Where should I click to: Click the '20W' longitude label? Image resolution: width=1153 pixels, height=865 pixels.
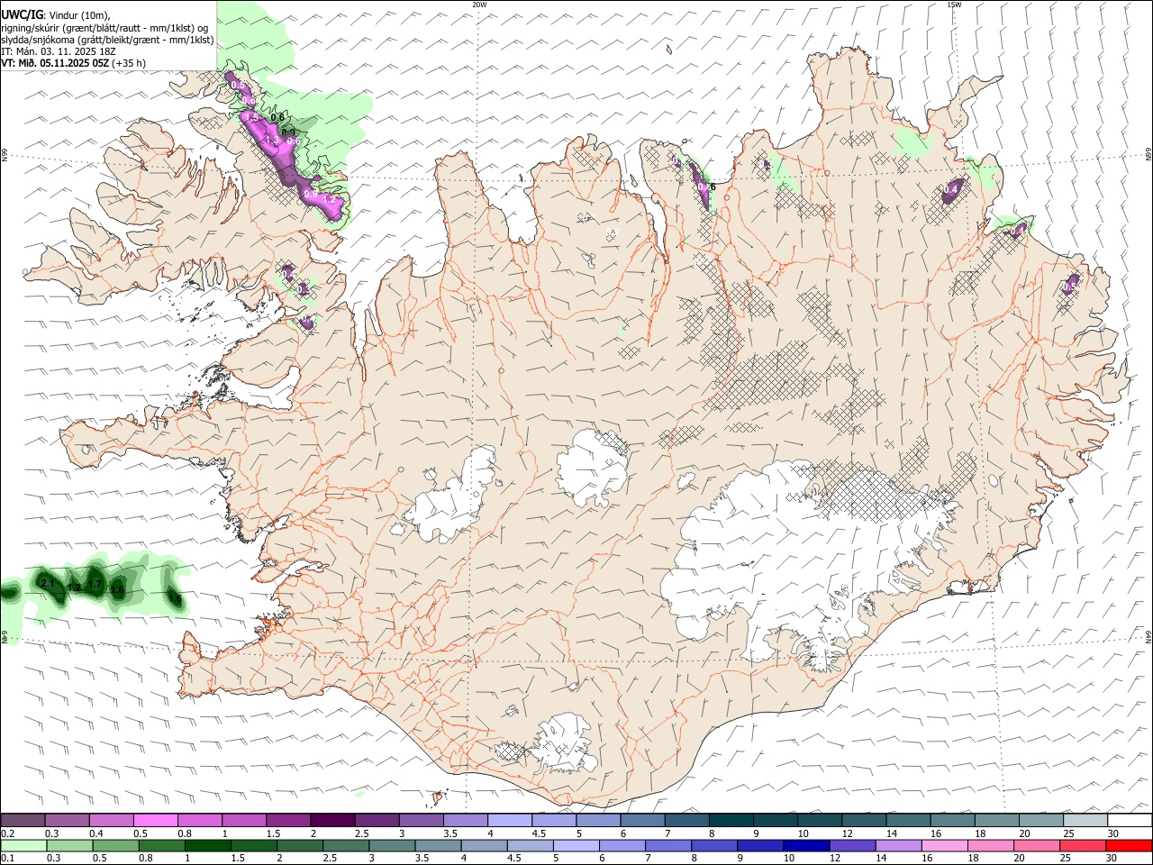[x=479, y=5]
